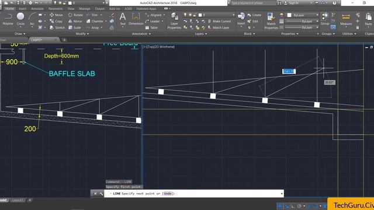
Task: Click the Measure tool
Action: 346,19
